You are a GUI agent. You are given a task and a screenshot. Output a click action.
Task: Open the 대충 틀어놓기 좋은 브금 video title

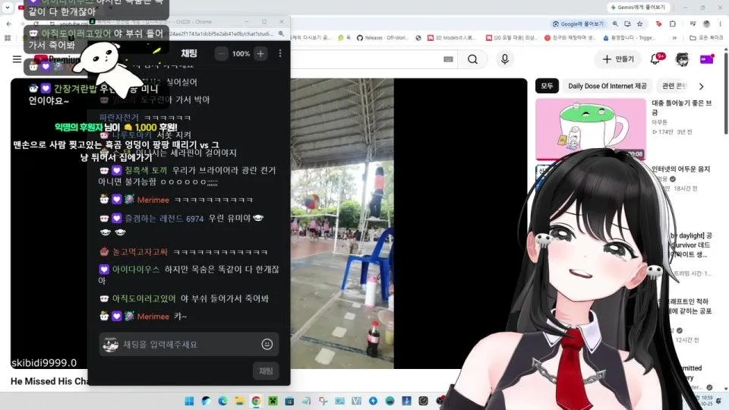[x=682, y=107]
